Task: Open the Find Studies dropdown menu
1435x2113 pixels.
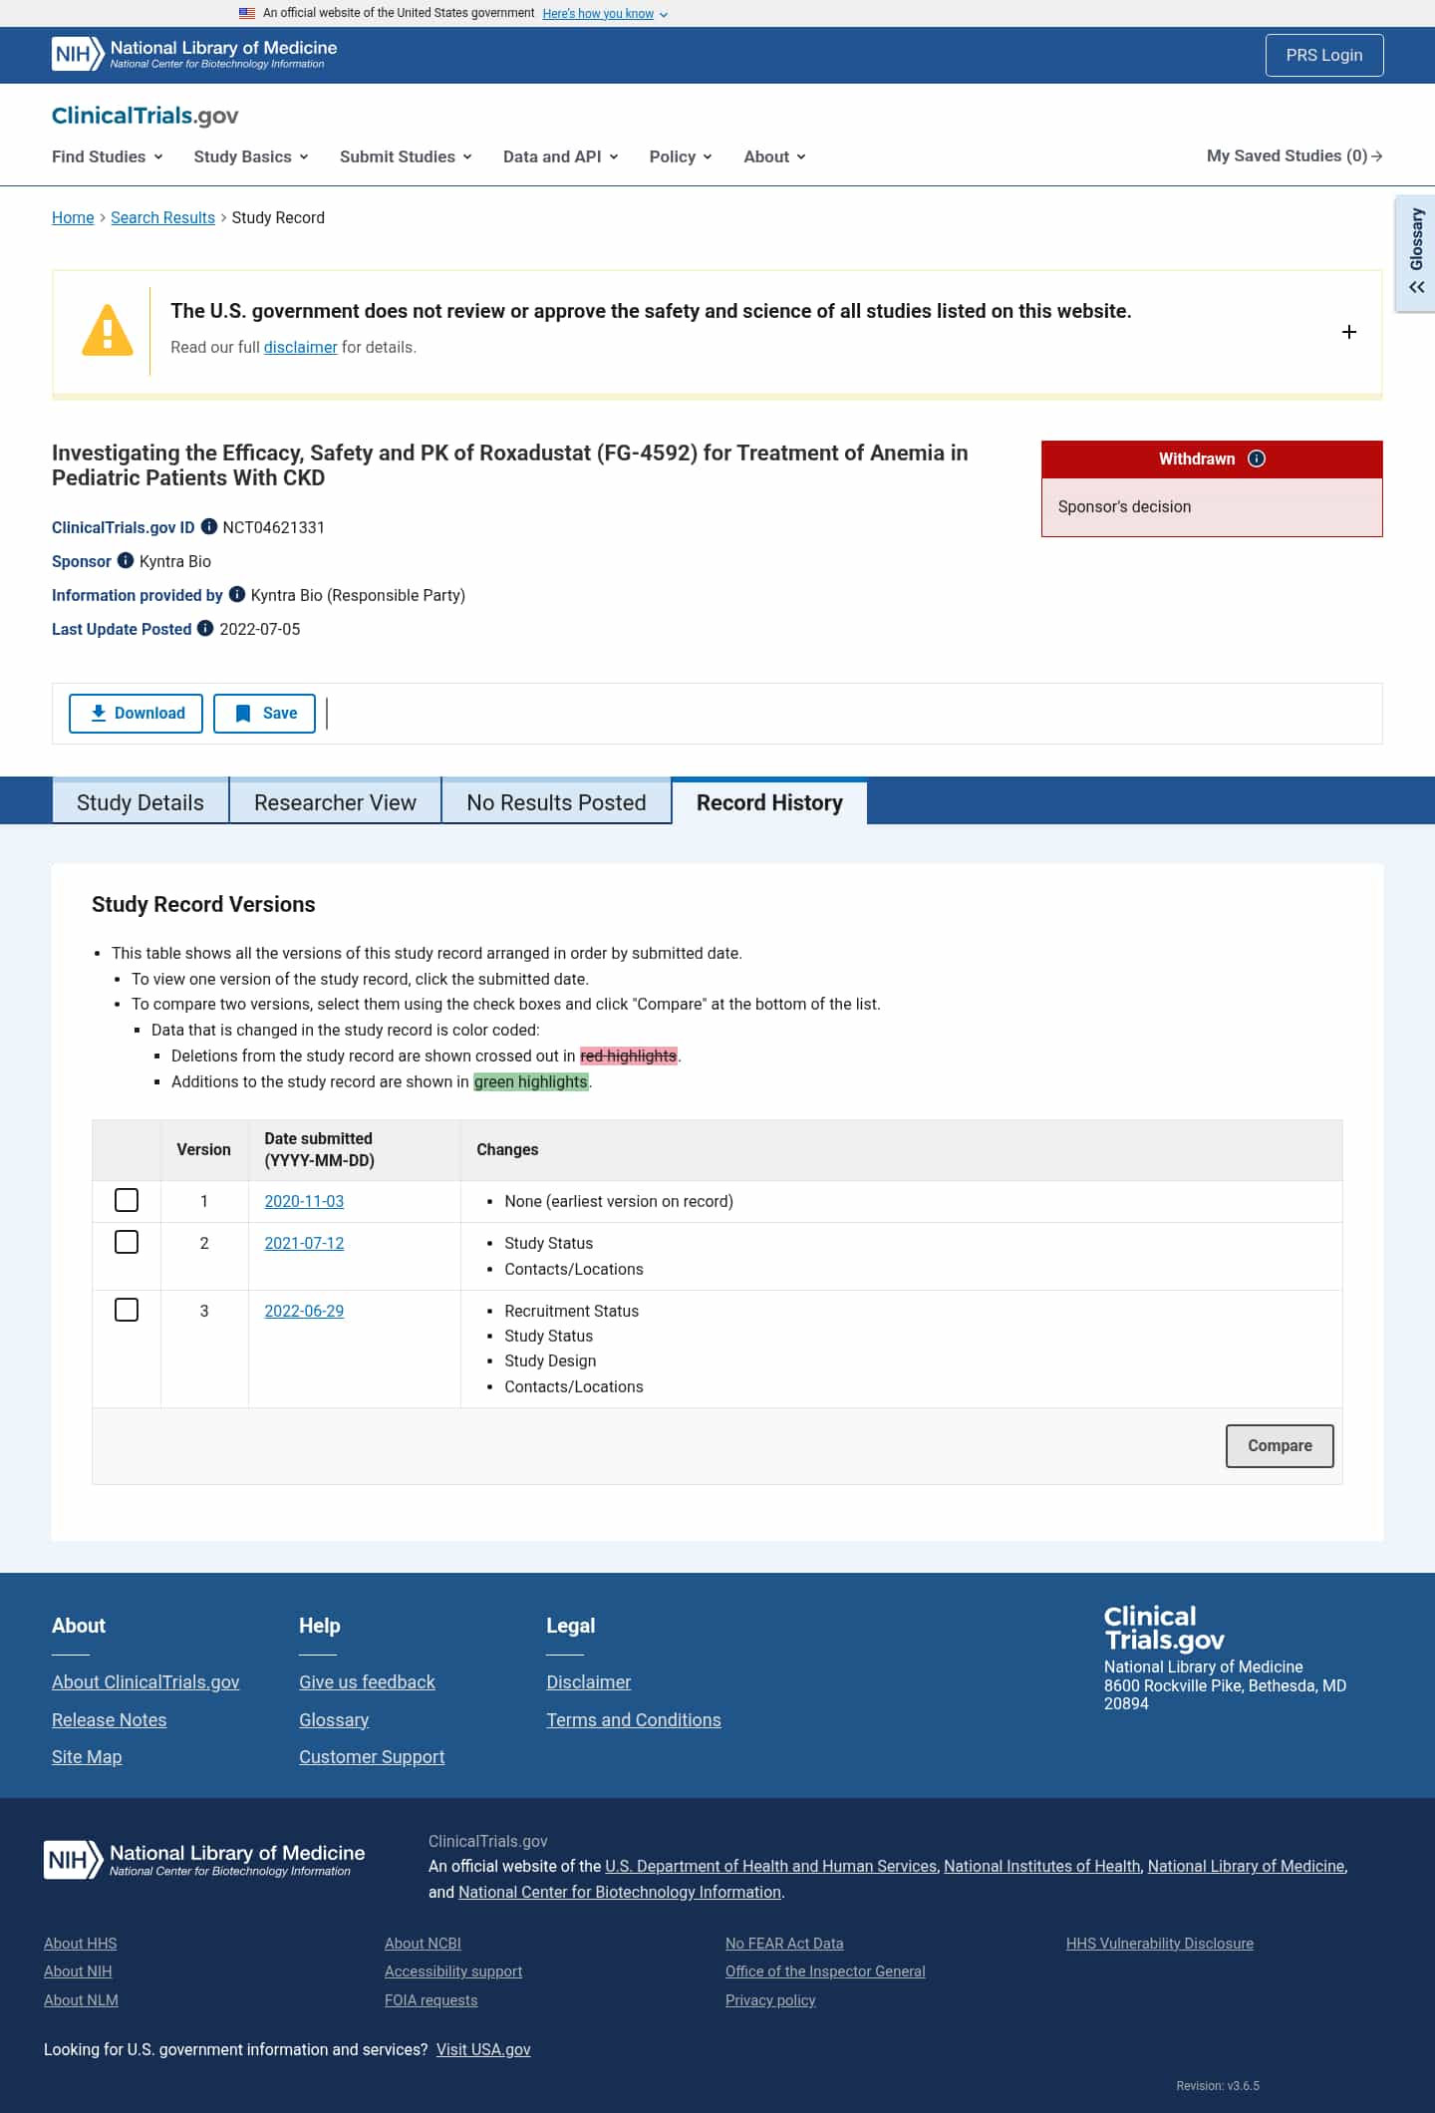Action: tap(108, 156)
